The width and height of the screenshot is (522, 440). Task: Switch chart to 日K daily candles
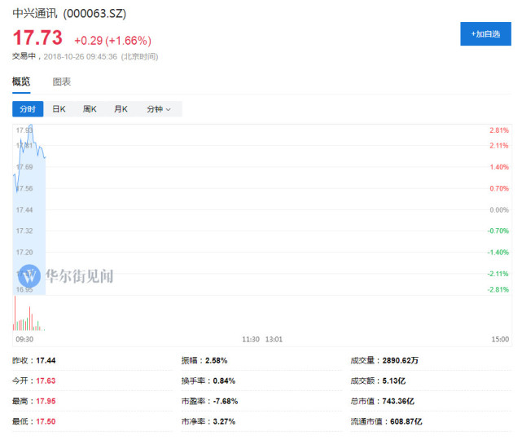tap(59, 109)
